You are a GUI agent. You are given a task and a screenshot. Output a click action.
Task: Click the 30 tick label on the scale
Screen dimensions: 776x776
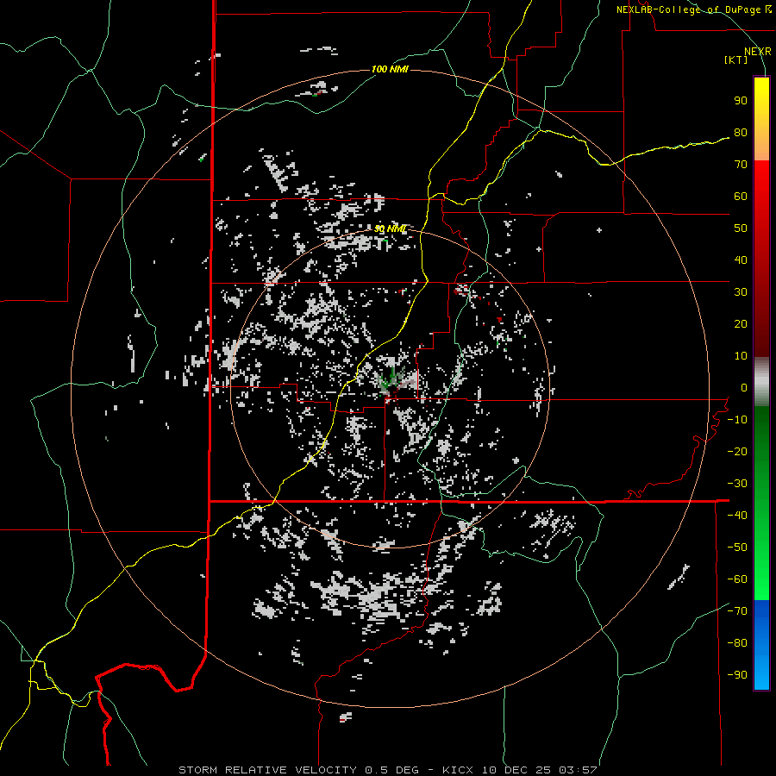741,292
